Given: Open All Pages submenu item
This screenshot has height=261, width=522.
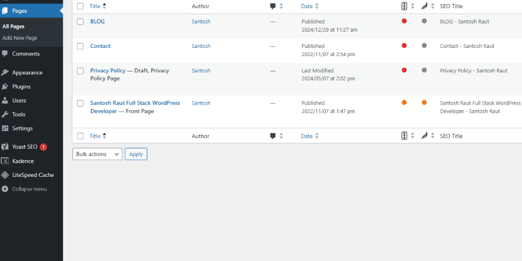Looking at the screenshot, I should coord(13,27).
